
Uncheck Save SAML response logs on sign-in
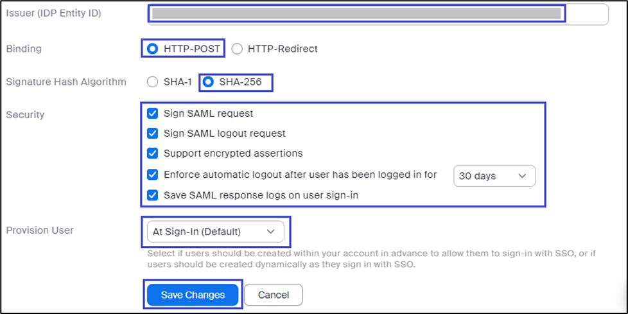[x=153, y=195]
